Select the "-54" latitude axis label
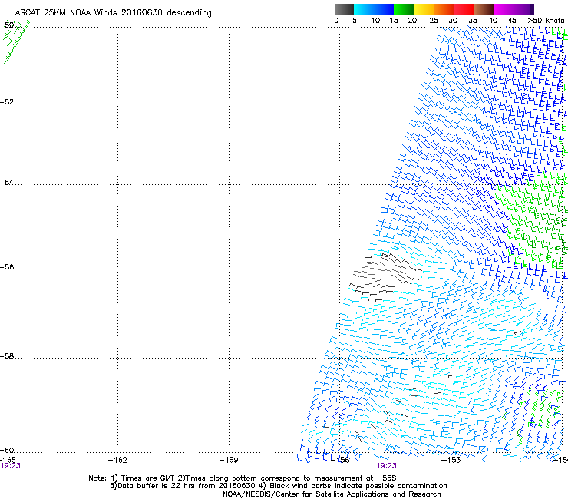This screenshot has width=568, height=499. (x=7, y=182)
